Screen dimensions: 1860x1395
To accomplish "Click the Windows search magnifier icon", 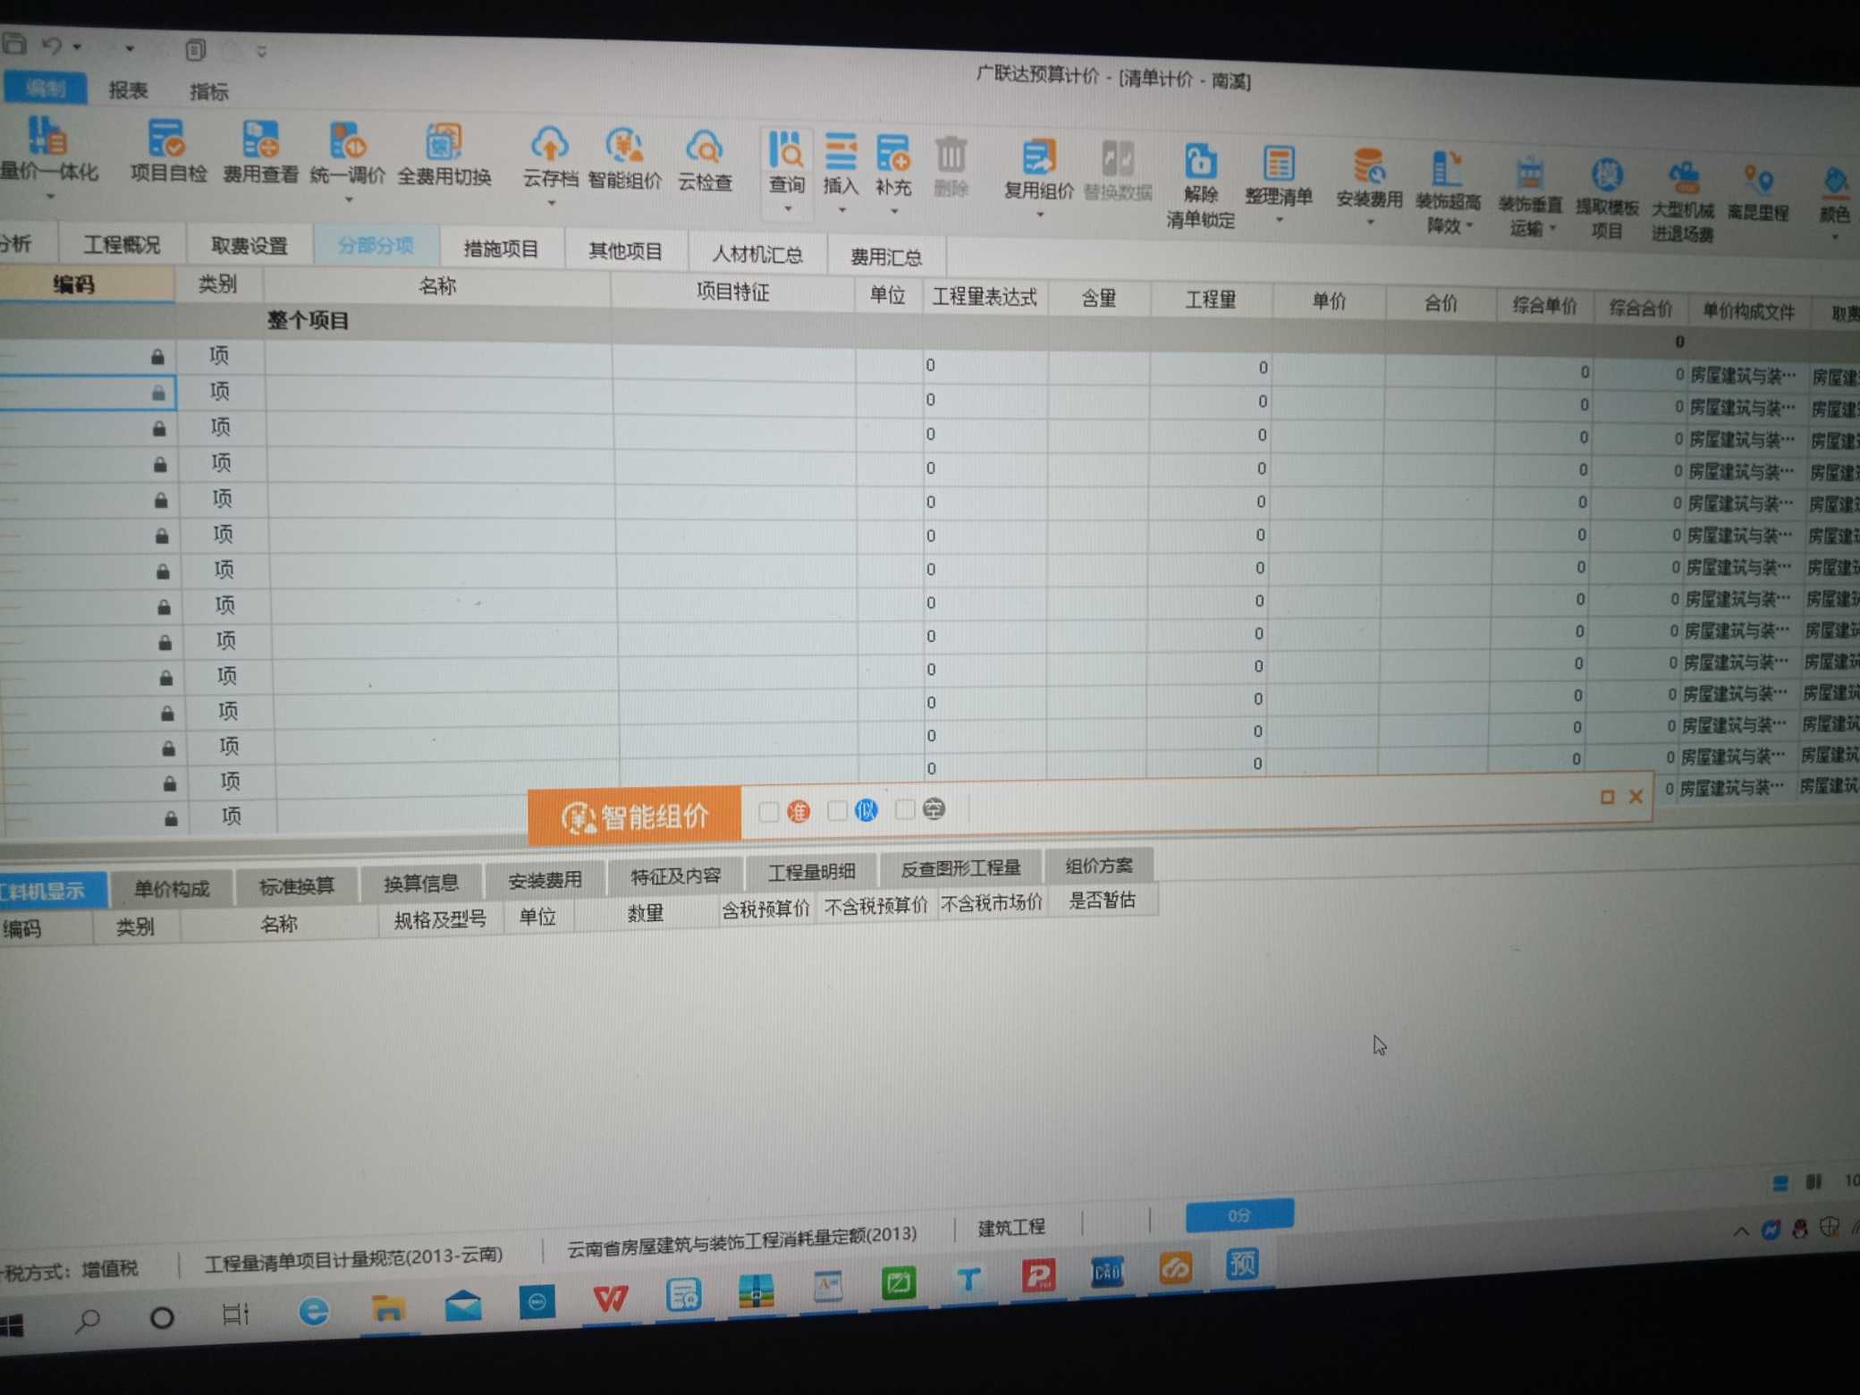I will pos(88,1318).
